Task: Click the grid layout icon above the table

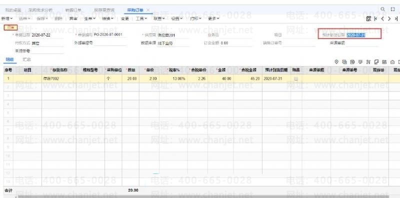Action: pyautogui.click(x=384, y=61)
